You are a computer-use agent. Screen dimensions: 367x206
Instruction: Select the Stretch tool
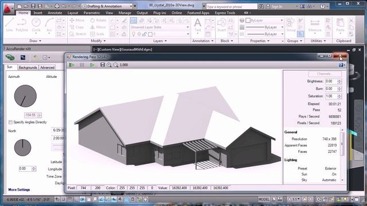pyautogui.click(x=78, y=34)
